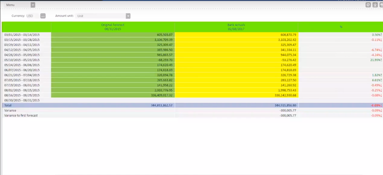This screenshot has height=175, width=383.
Task: Open the currency picker ellipsis button
Action: click(x=43, y=16)
